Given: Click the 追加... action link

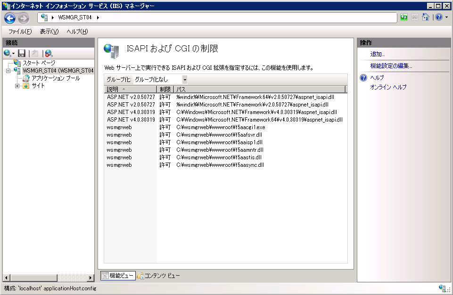Looking at the screenshot, I should tap(377, 54).
